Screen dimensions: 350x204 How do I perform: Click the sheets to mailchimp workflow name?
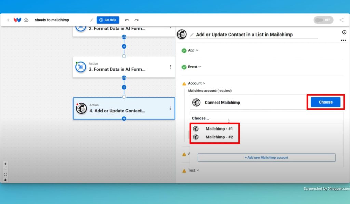(x=52, y=20)
